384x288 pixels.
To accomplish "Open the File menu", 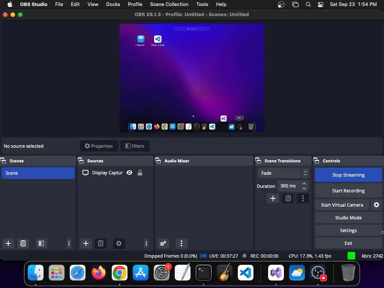I will click(59, 4).
